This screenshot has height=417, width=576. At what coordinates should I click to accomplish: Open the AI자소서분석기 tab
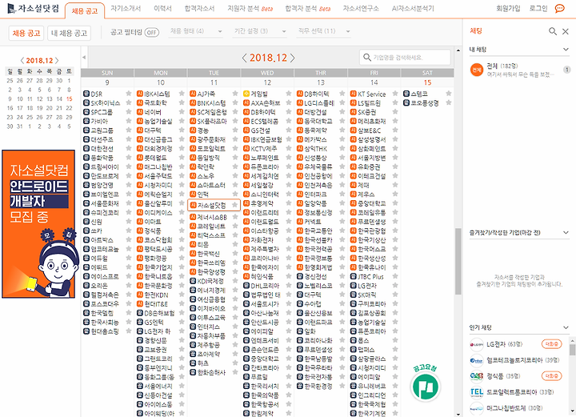[x=413, y=9]
